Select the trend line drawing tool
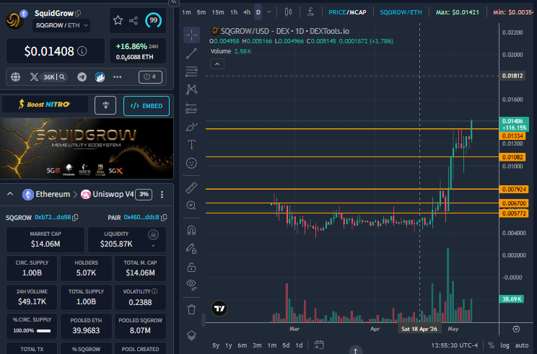537x354 pixels. [x=191, y=53]
